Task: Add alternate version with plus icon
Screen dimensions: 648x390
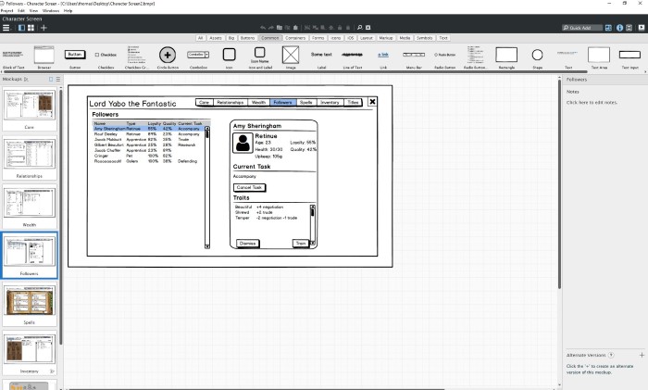Action: 642,355
